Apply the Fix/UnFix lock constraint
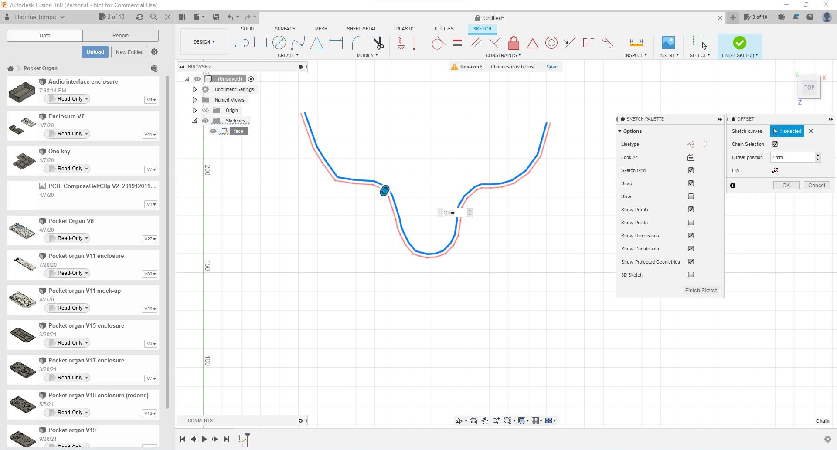Screen dimensions: 837x450 514,43
